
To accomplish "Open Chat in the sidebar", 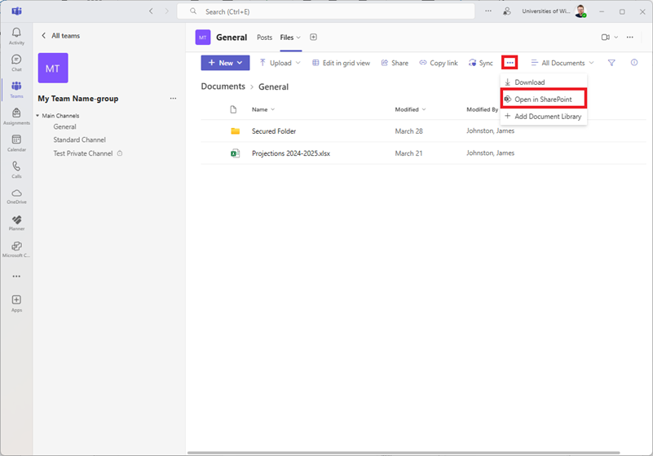I will click(16, 61).
